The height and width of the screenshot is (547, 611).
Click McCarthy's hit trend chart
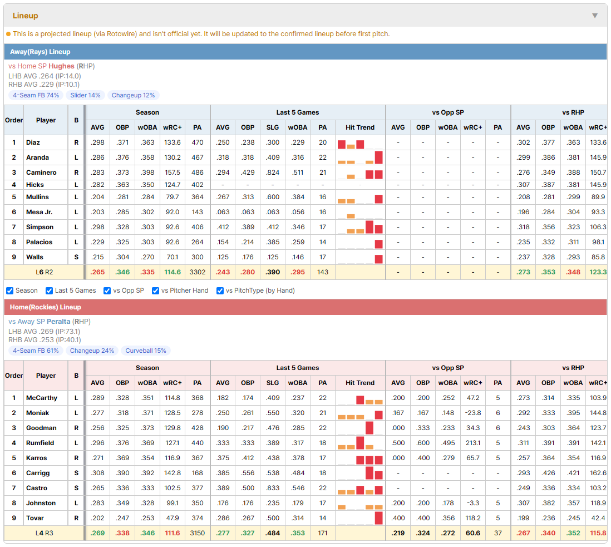click(x=360, y=398)
